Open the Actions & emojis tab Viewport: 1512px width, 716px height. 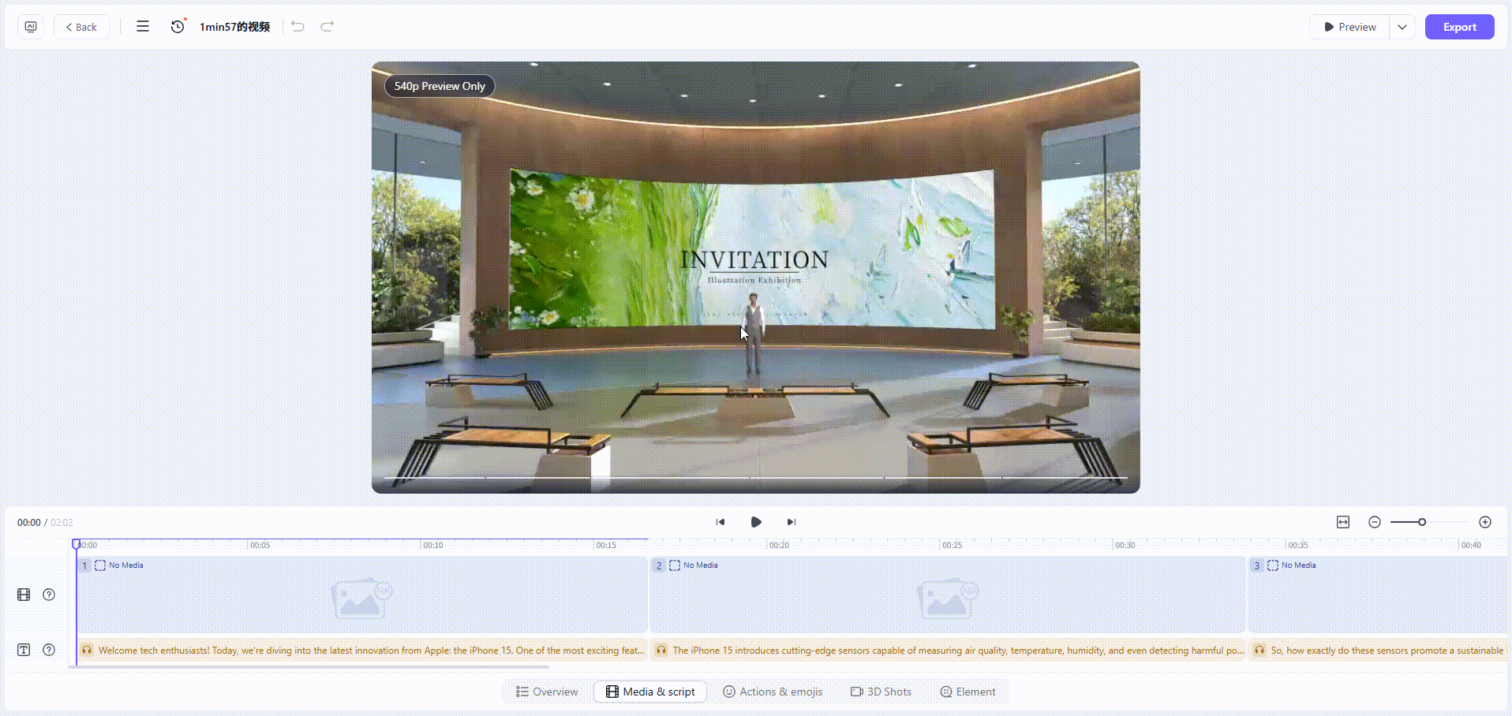[x=773, y=692]
